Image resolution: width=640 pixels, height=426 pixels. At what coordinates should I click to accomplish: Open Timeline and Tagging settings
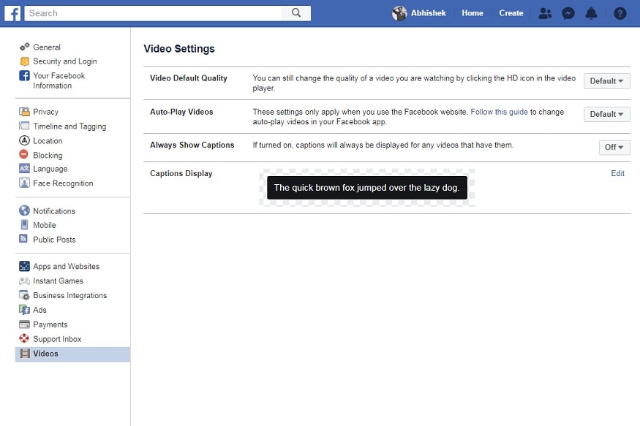pos(69,126)
